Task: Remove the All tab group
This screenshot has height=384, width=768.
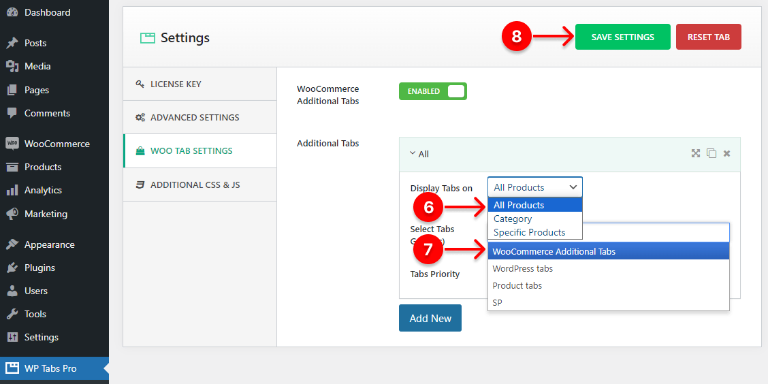Action: click(727, 153)
